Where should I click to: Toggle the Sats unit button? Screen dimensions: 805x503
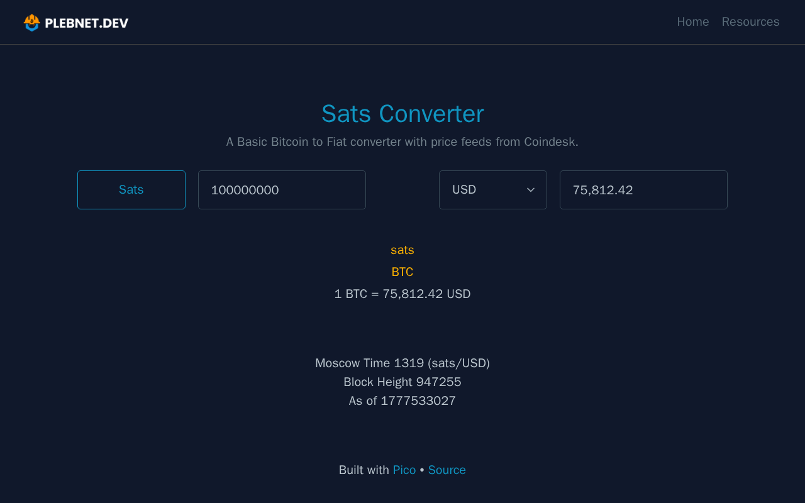pos(131,190)
